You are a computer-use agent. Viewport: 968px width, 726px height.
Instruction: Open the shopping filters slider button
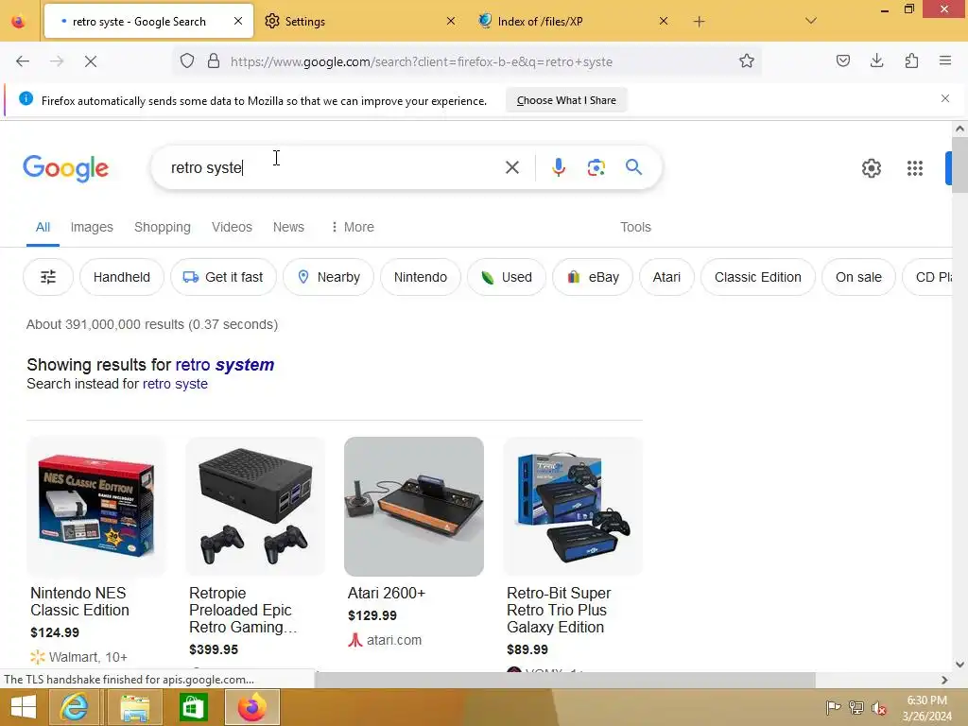[48, 277]
